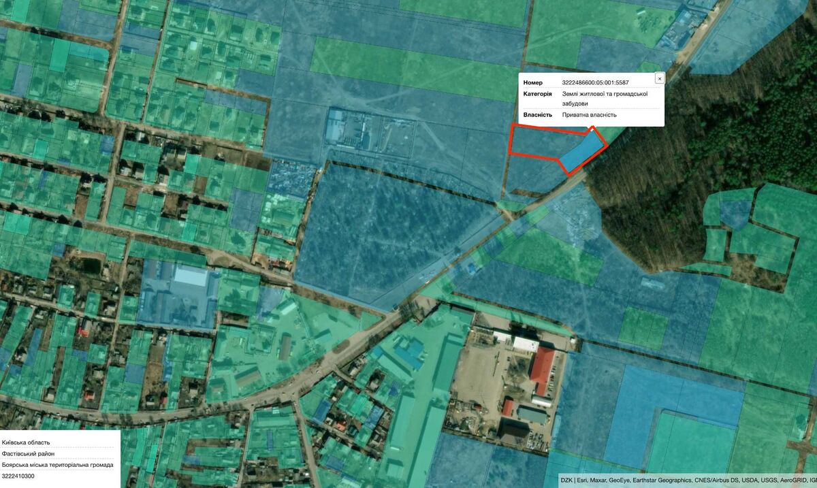817x488 pixels.
Task: Open the Esri attribution link
Action: tap(582, 480)
